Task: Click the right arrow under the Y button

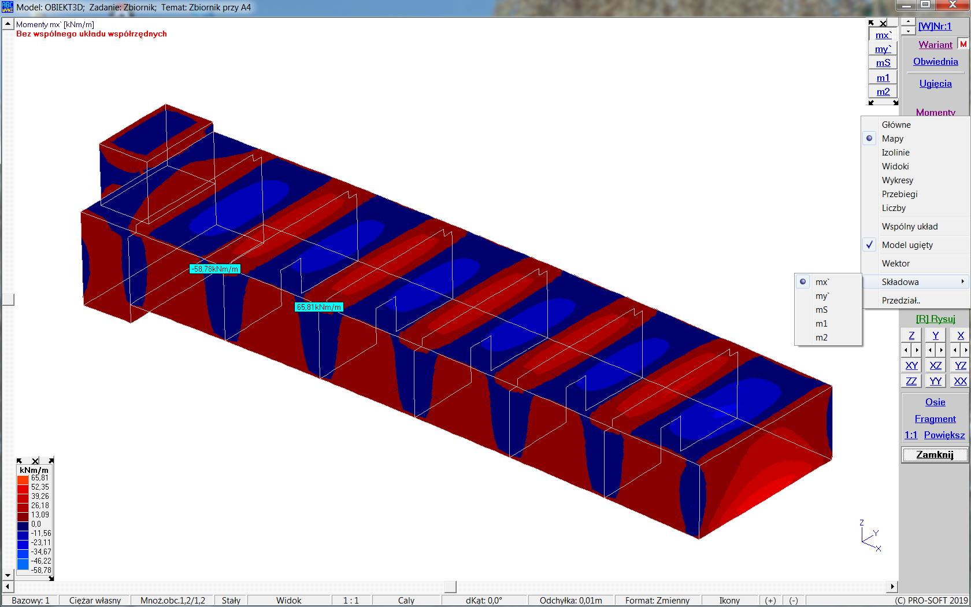Action: (x=941, y=350)
